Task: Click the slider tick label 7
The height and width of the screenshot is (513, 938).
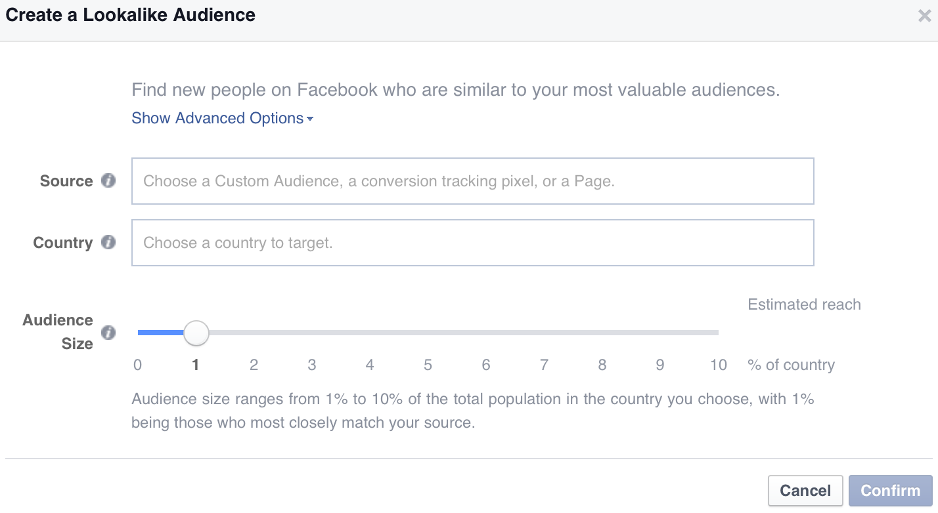Action: (544, 365)
